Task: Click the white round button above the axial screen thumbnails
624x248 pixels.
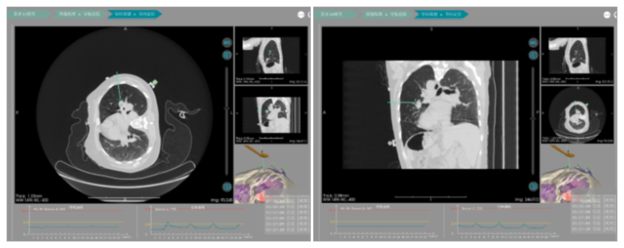Action: coord(301,14)
